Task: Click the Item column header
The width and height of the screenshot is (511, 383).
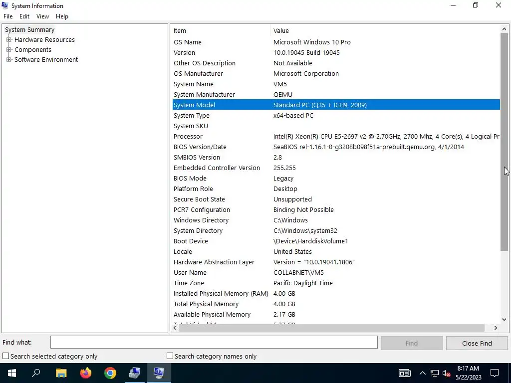Action: pos(221,30)
